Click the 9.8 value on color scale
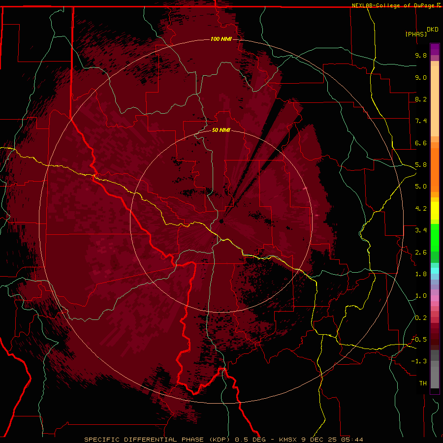 click(421, 55)
